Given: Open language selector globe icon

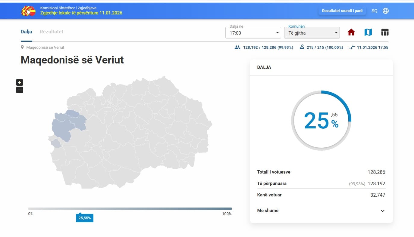Looking at the screenshot, I should click(x=386, y=11).
